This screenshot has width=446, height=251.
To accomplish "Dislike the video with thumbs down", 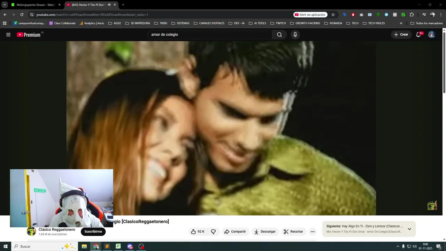I will pos(213,231).
